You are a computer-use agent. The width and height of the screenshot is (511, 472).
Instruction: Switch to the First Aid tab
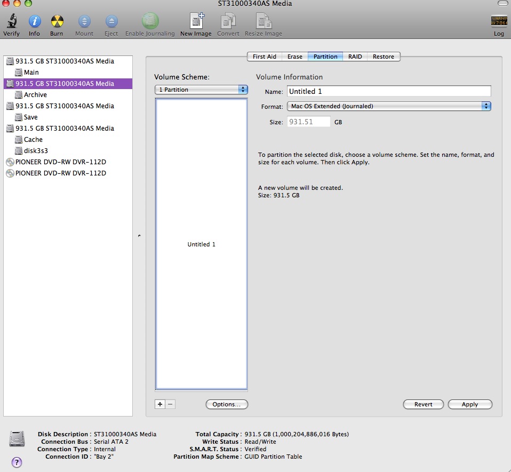pos(264,57)
